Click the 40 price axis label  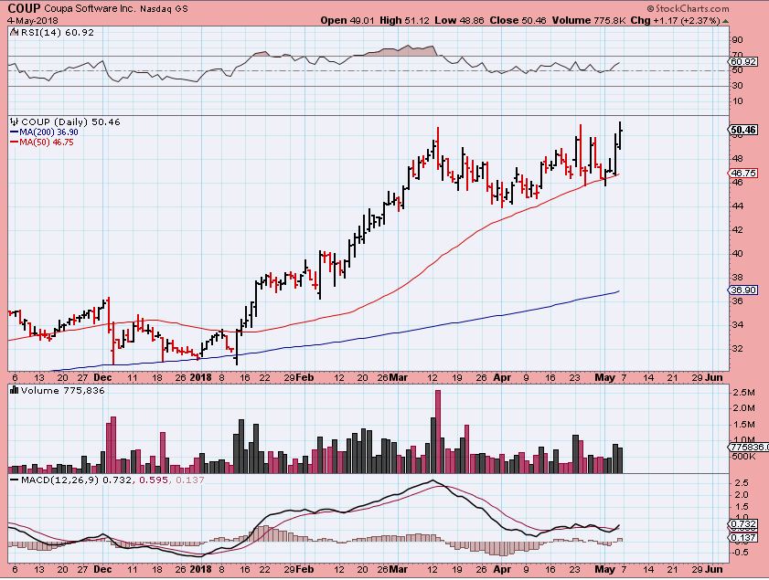[x=738, y=253]
